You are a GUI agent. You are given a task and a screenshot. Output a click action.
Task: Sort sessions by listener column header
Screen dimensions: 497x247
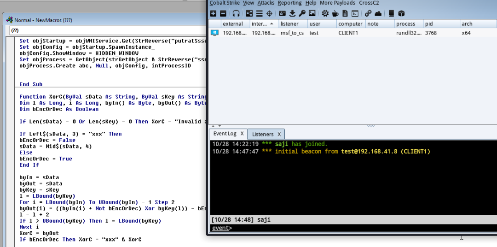pyautogui.click(x=293, y=24)
